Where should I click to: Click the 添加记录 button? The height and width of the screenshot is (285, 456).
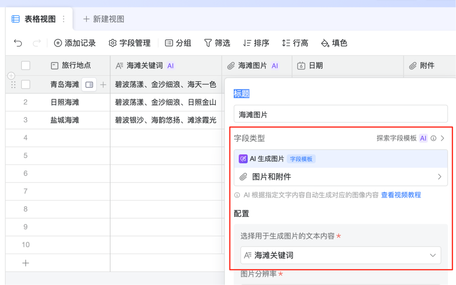click(x=75, y=43)
